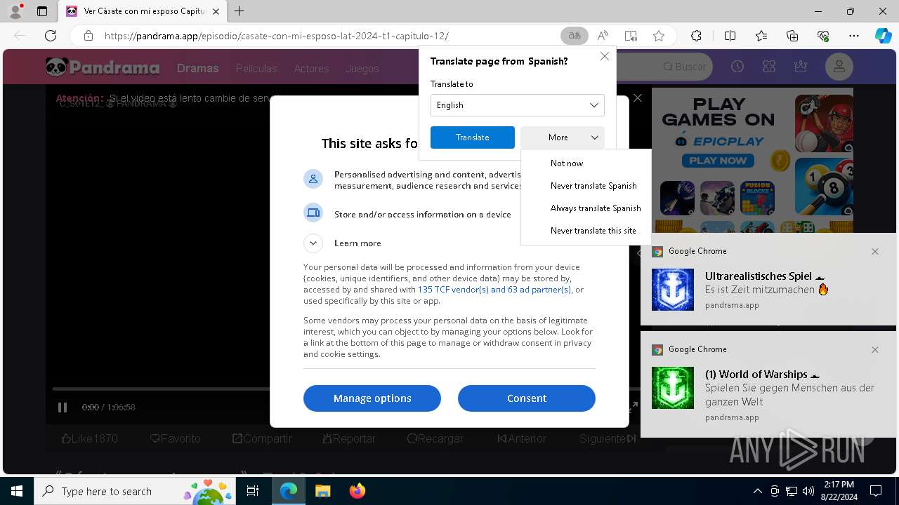Open the watch history clock icon
Image resolution: width=899 pixels, height=505 pixels.
[737, 67]
